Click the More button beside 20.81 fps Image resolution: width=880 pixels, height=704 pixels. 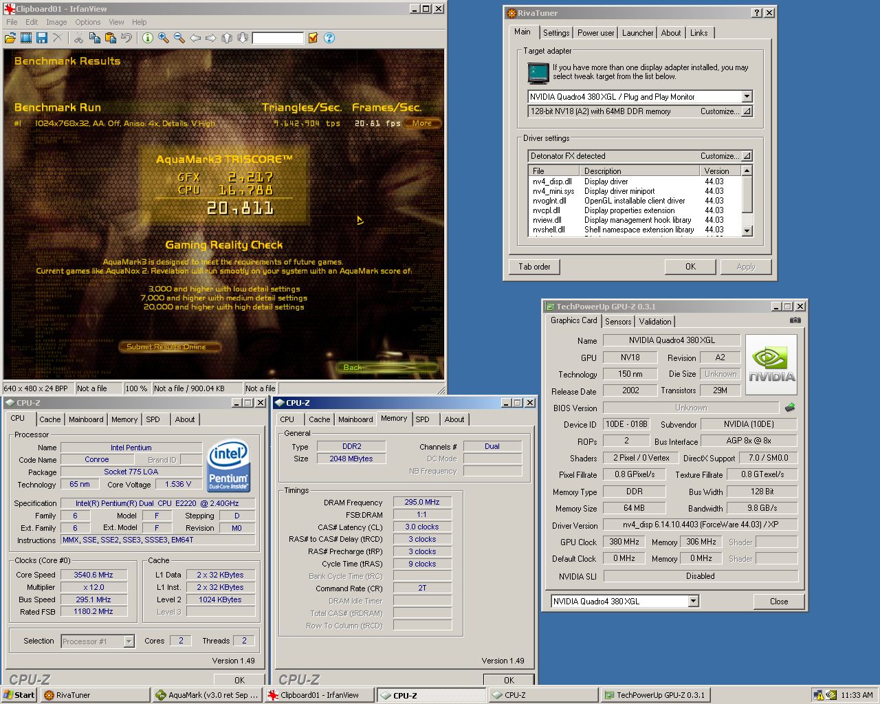pyautogui.click(x=422, y=124)
